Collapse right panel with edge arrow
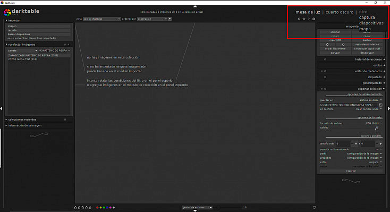Screen dimensions: 390x212 coord(389,108)
